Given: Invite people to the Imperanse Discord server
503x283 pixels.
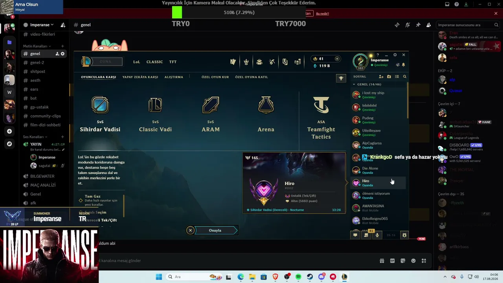Looking at the screenshot, I should [63, 25].
